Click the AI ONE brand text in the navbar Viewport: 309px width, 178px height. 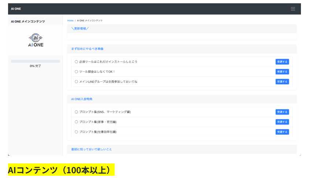[x=16, y=9]
